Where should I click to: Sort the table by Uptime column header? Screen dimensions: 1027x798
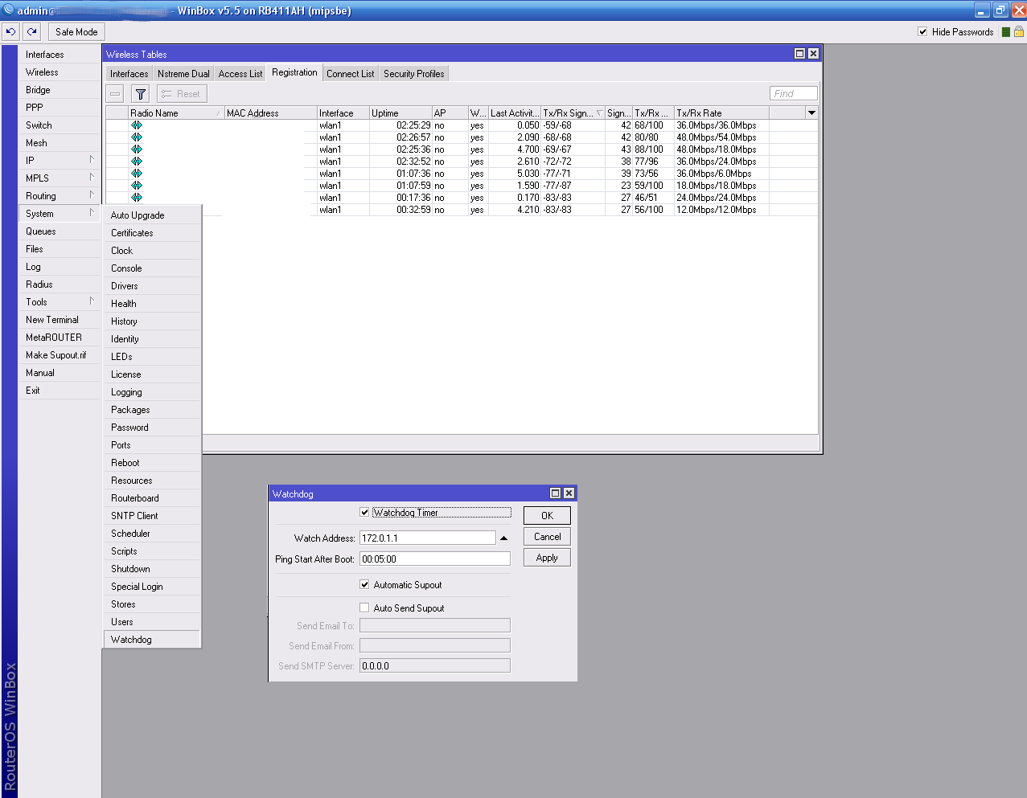click(400, 113)
